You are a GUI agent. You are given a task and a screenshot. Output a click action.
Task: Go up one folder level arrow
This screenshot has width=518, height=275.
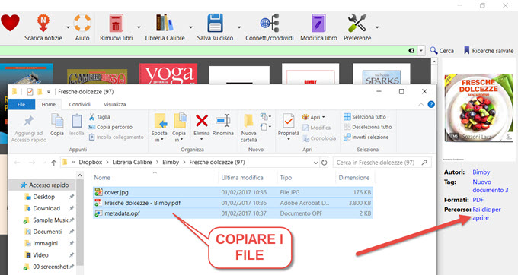tap(53, 163)
